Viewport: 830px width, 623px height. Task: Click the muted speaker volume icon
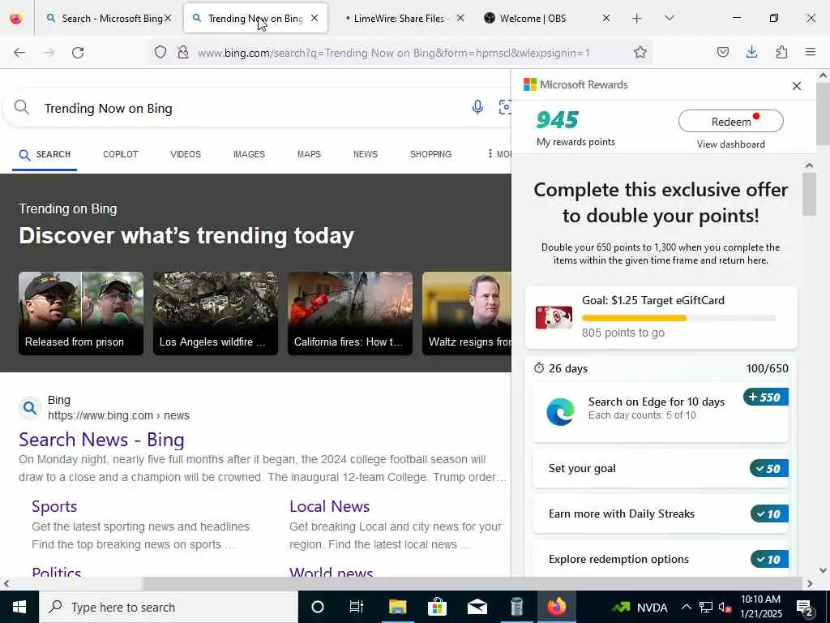click(725, 607)
